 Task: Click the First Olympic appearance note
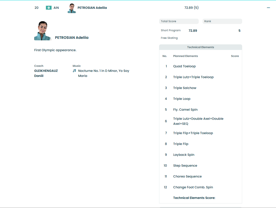(x=55, y=50)
